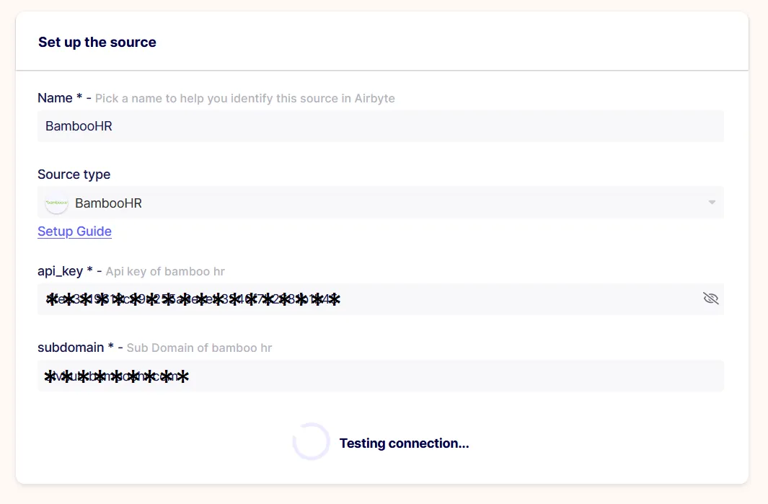Click the required asterisk beside Name label
The height and width of the screenshot is (504, 768).
pyautogui.click(x=79, y=97)
